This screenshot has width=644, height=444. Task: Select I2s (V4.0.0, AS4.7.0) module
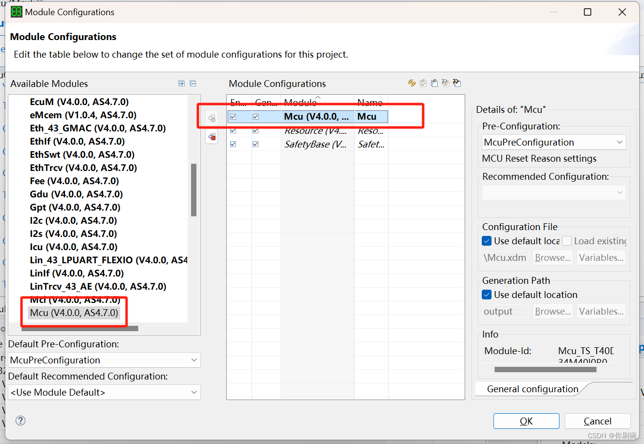[73, 233]
